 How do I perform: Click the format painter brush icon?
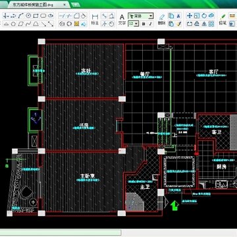[178, 24]
